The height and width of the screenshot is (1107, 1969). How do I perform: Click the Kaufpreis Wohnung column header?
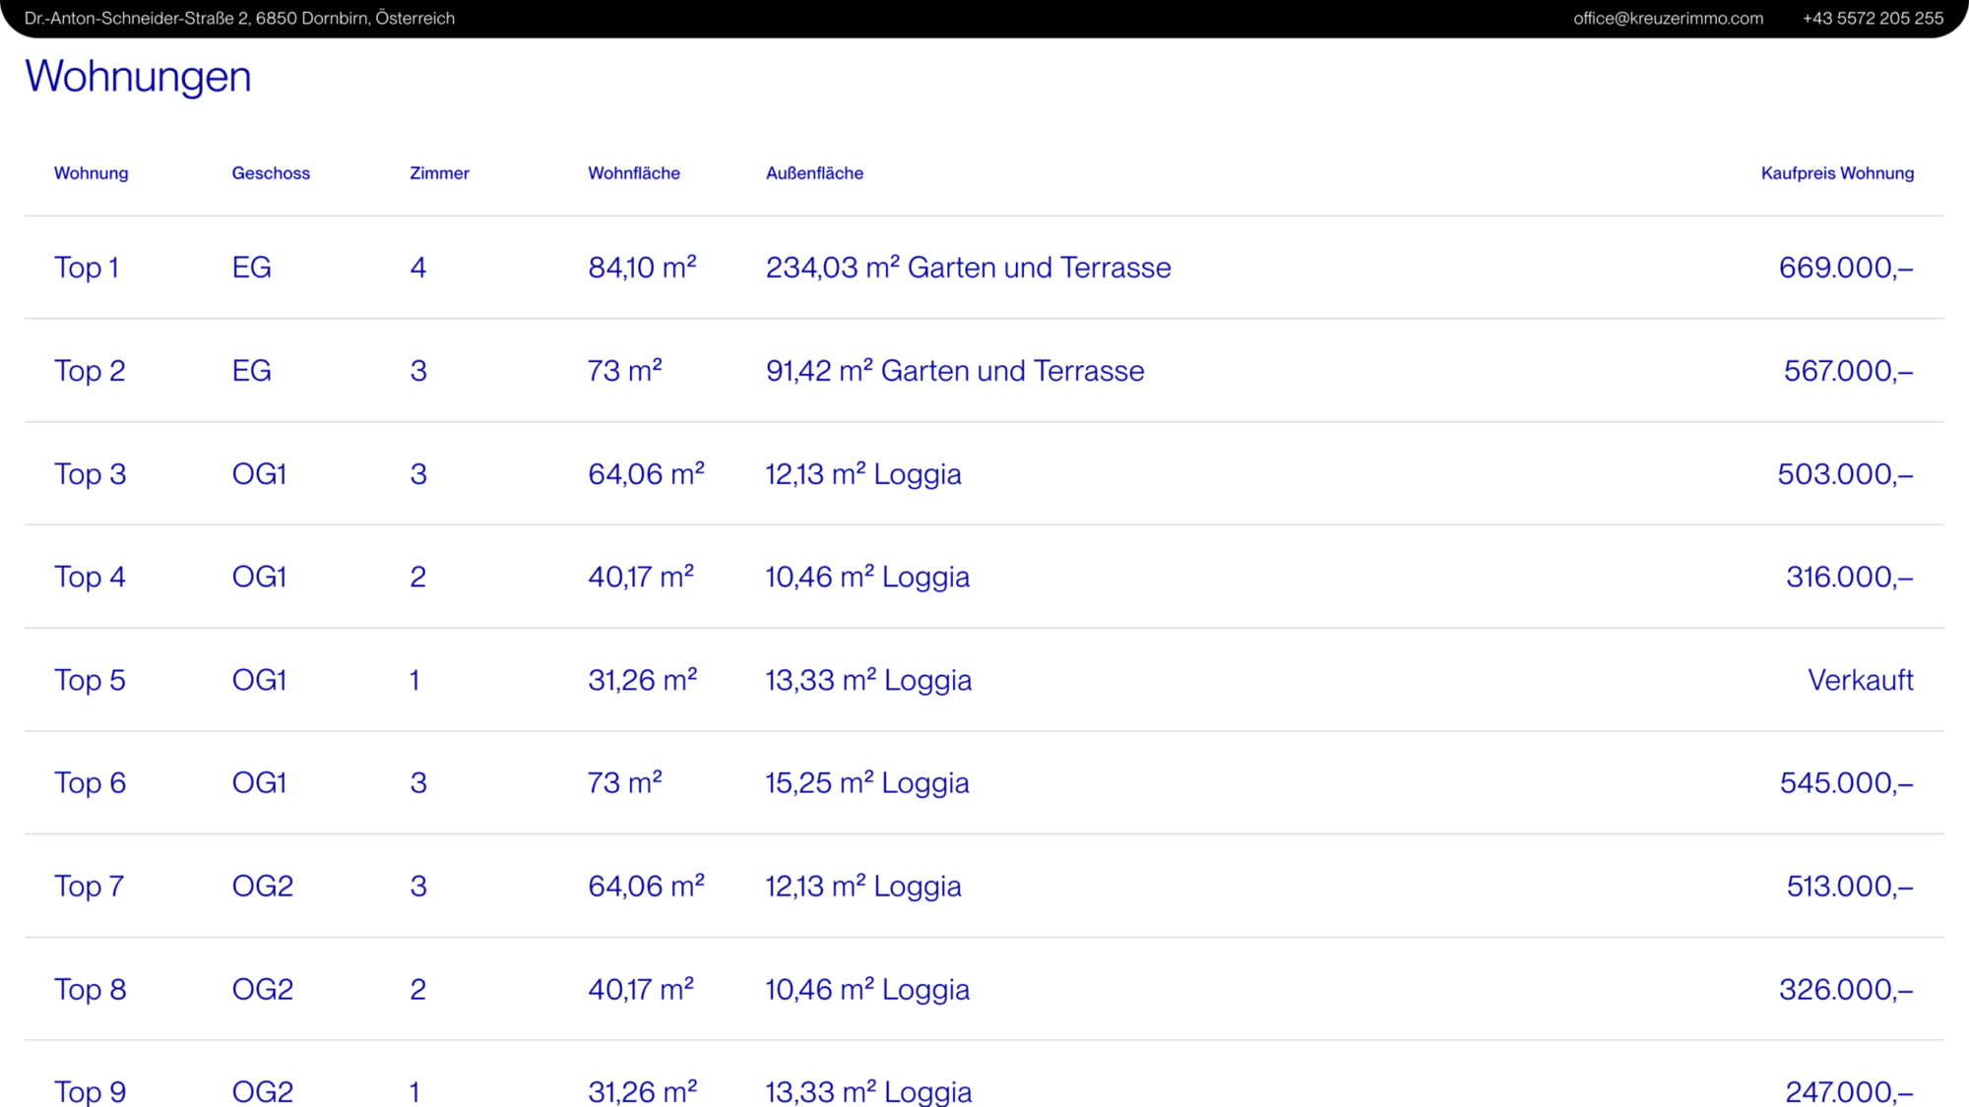coord(1837,173)
